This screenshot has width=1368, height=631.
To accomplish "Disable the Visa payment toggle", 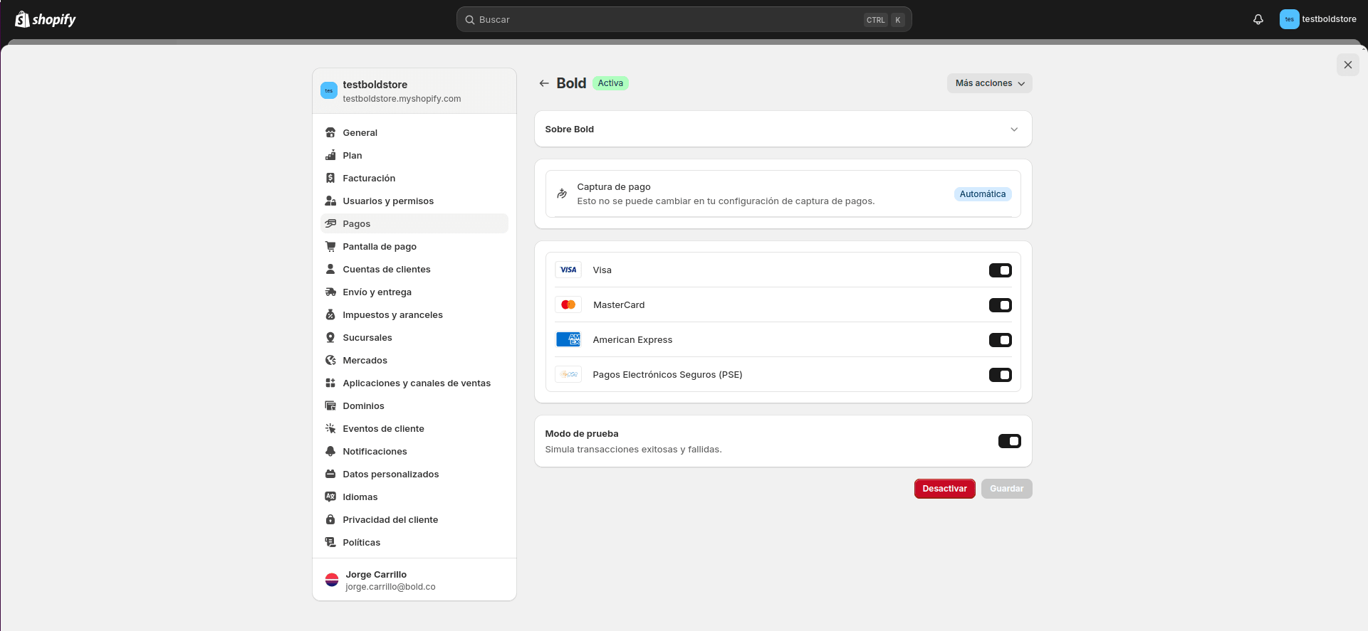I will coord(1000,270).
